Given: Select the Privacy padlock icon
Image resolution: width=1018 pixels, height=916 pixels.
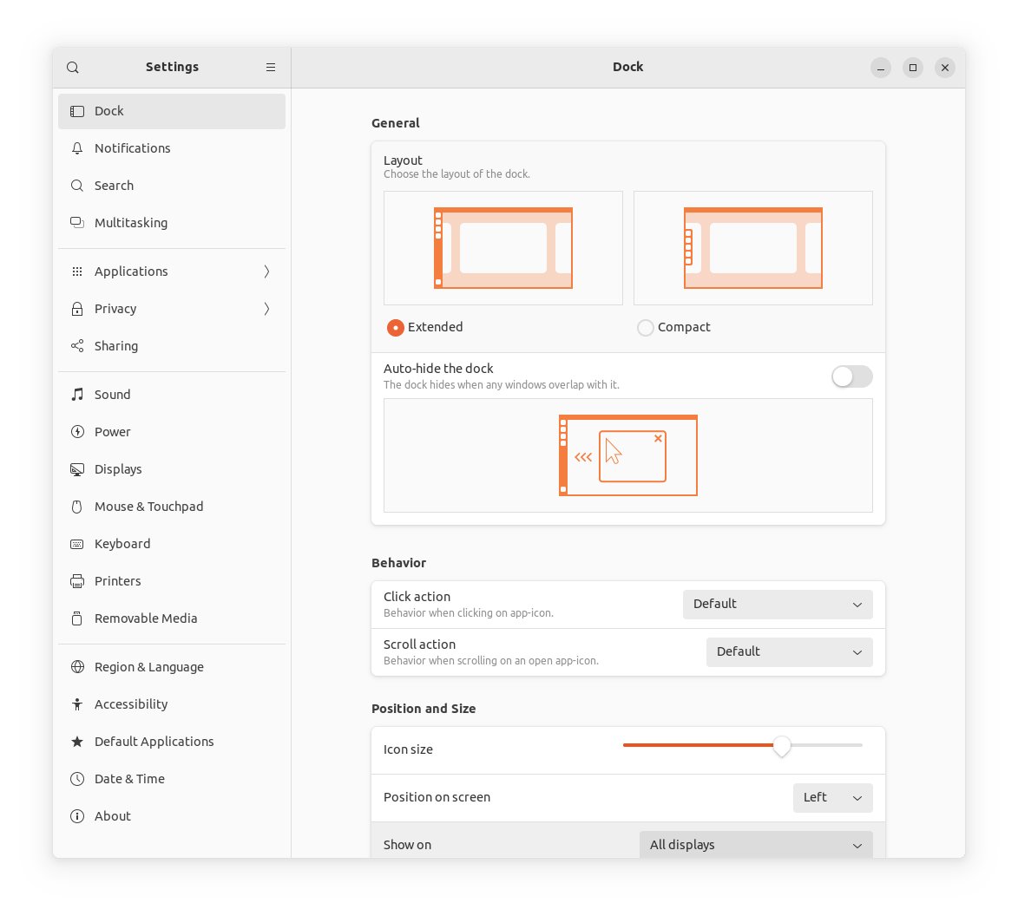Looking at the screenshot, I should point(76,308).
